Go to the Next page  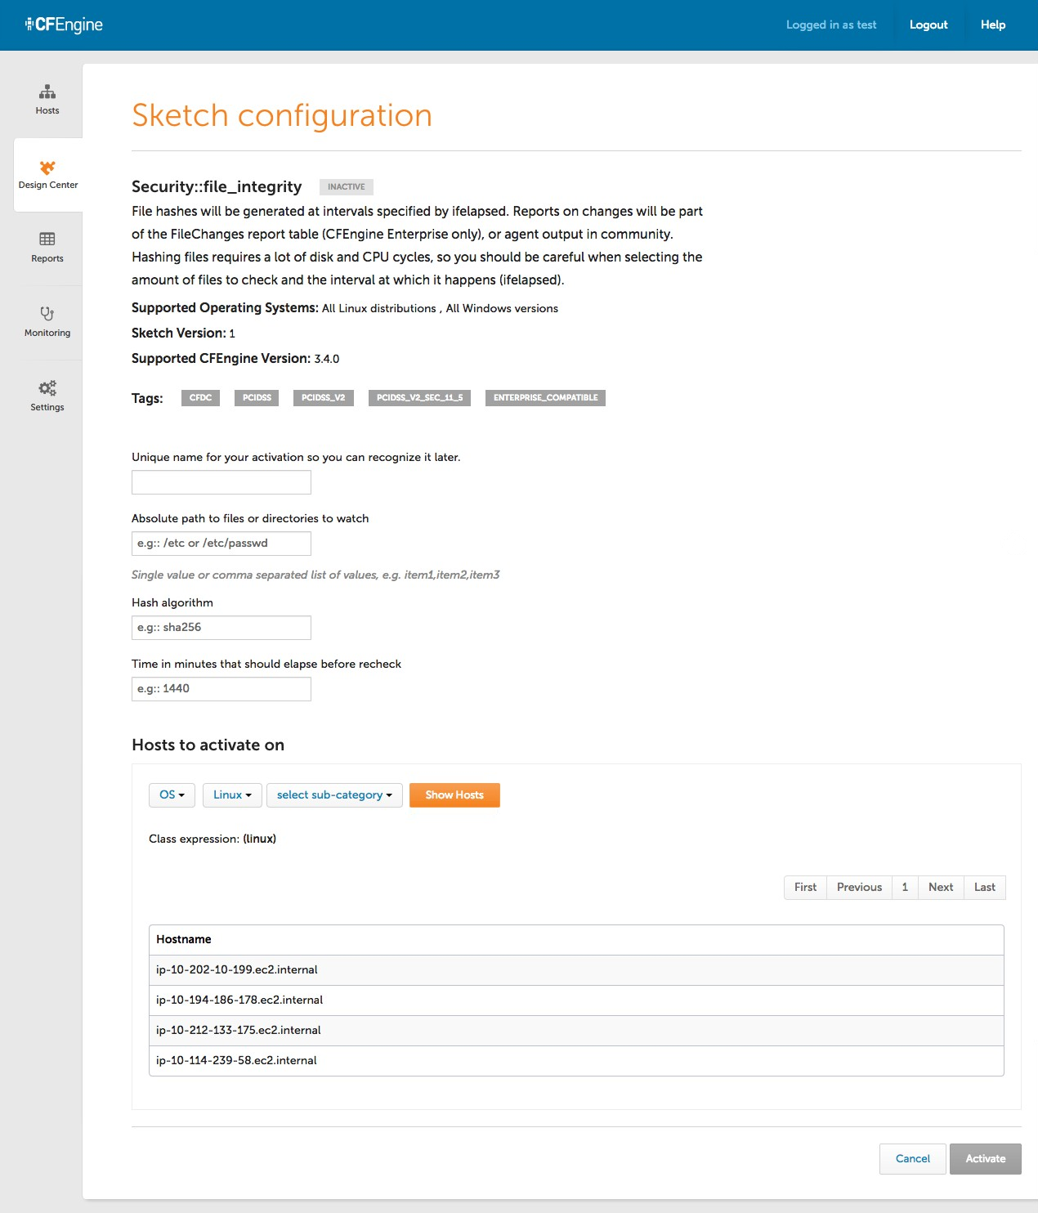[x=941, y=888]
